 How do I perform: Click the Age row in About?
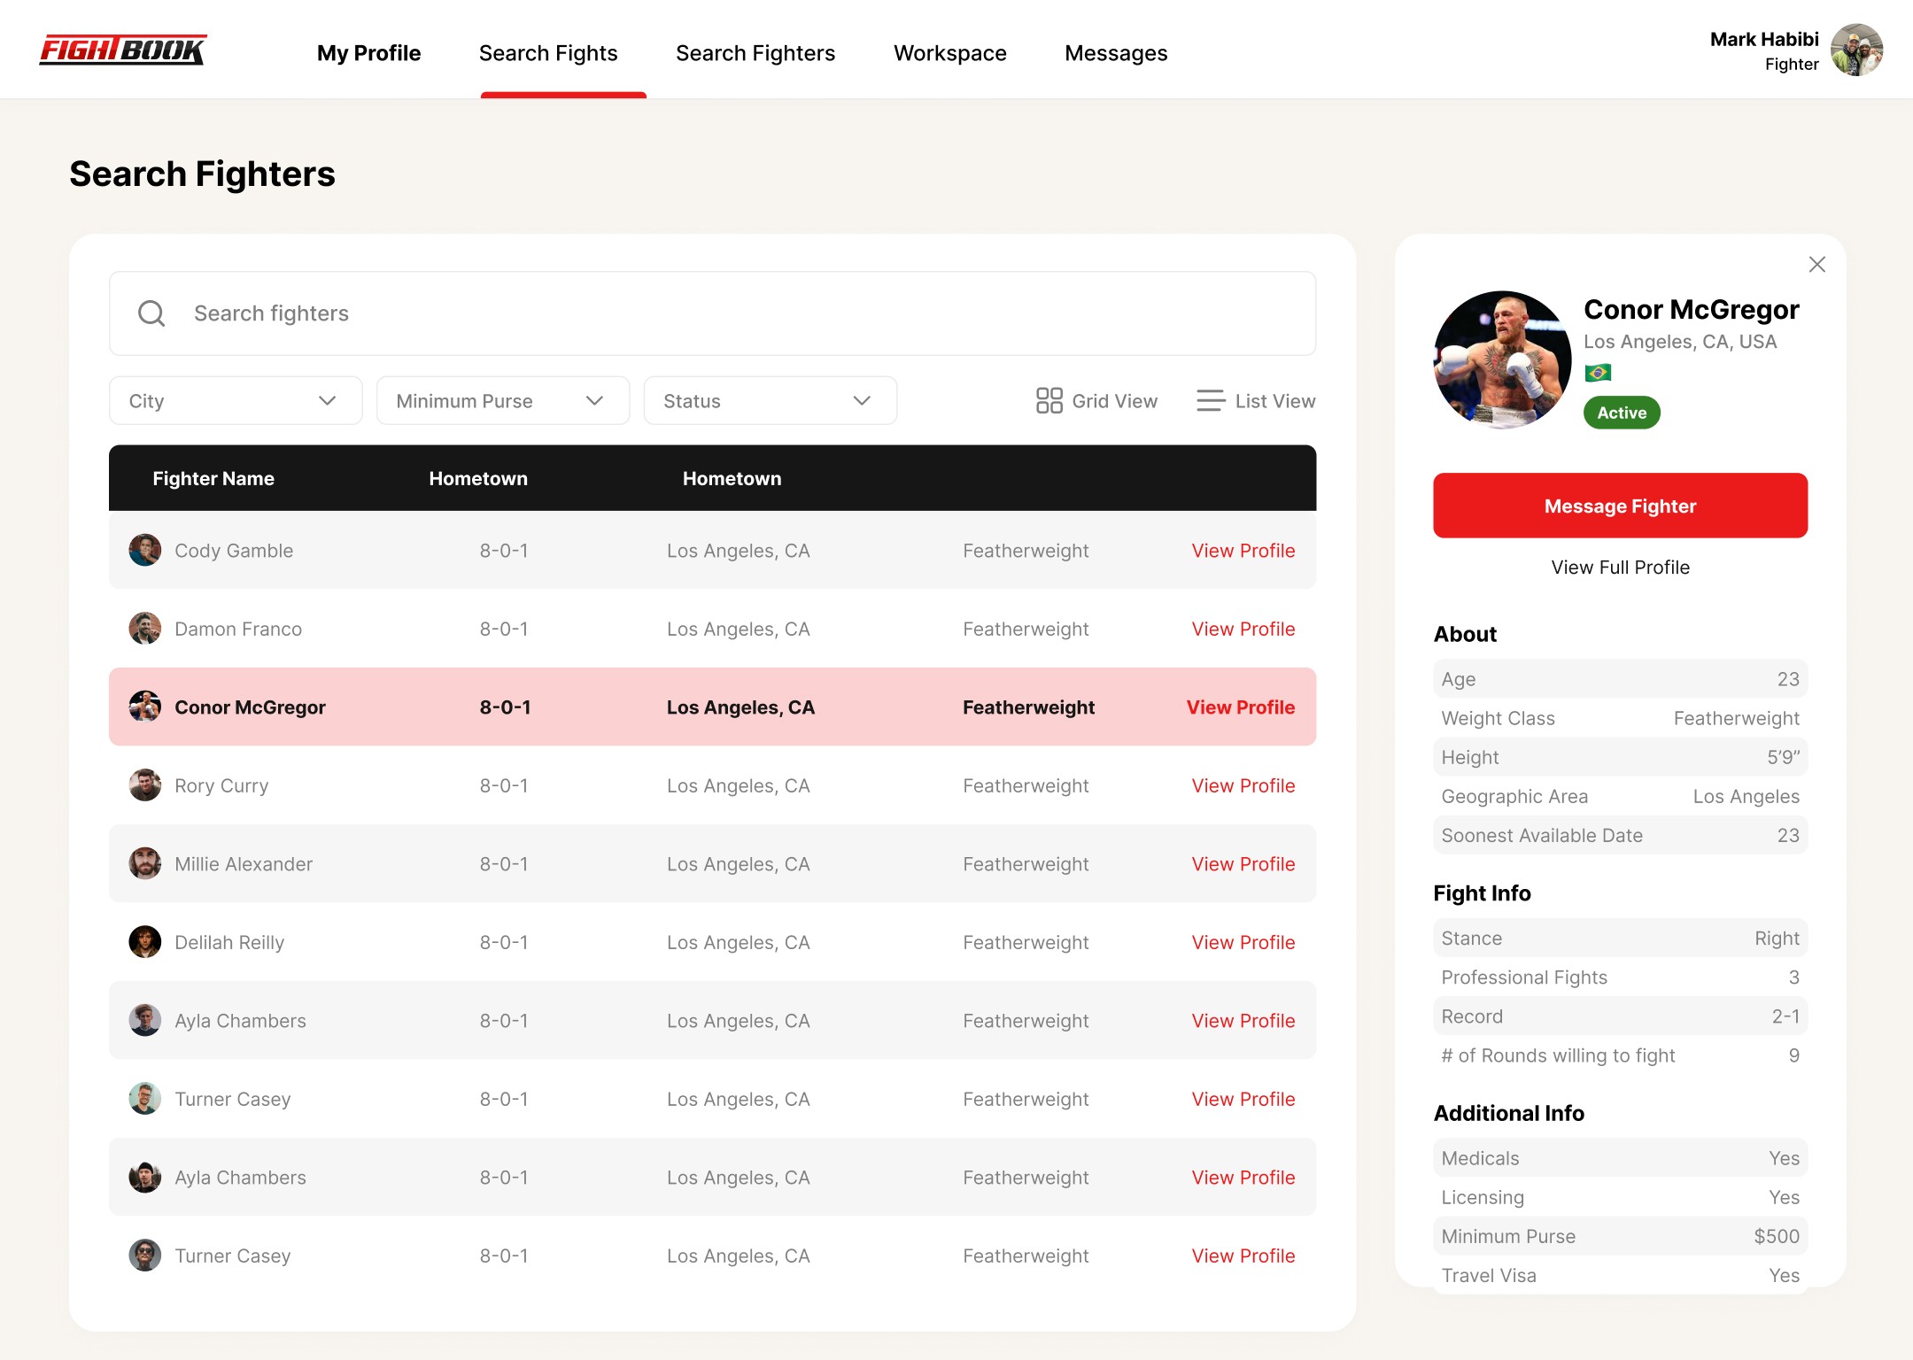click(x=1621, y=679)
